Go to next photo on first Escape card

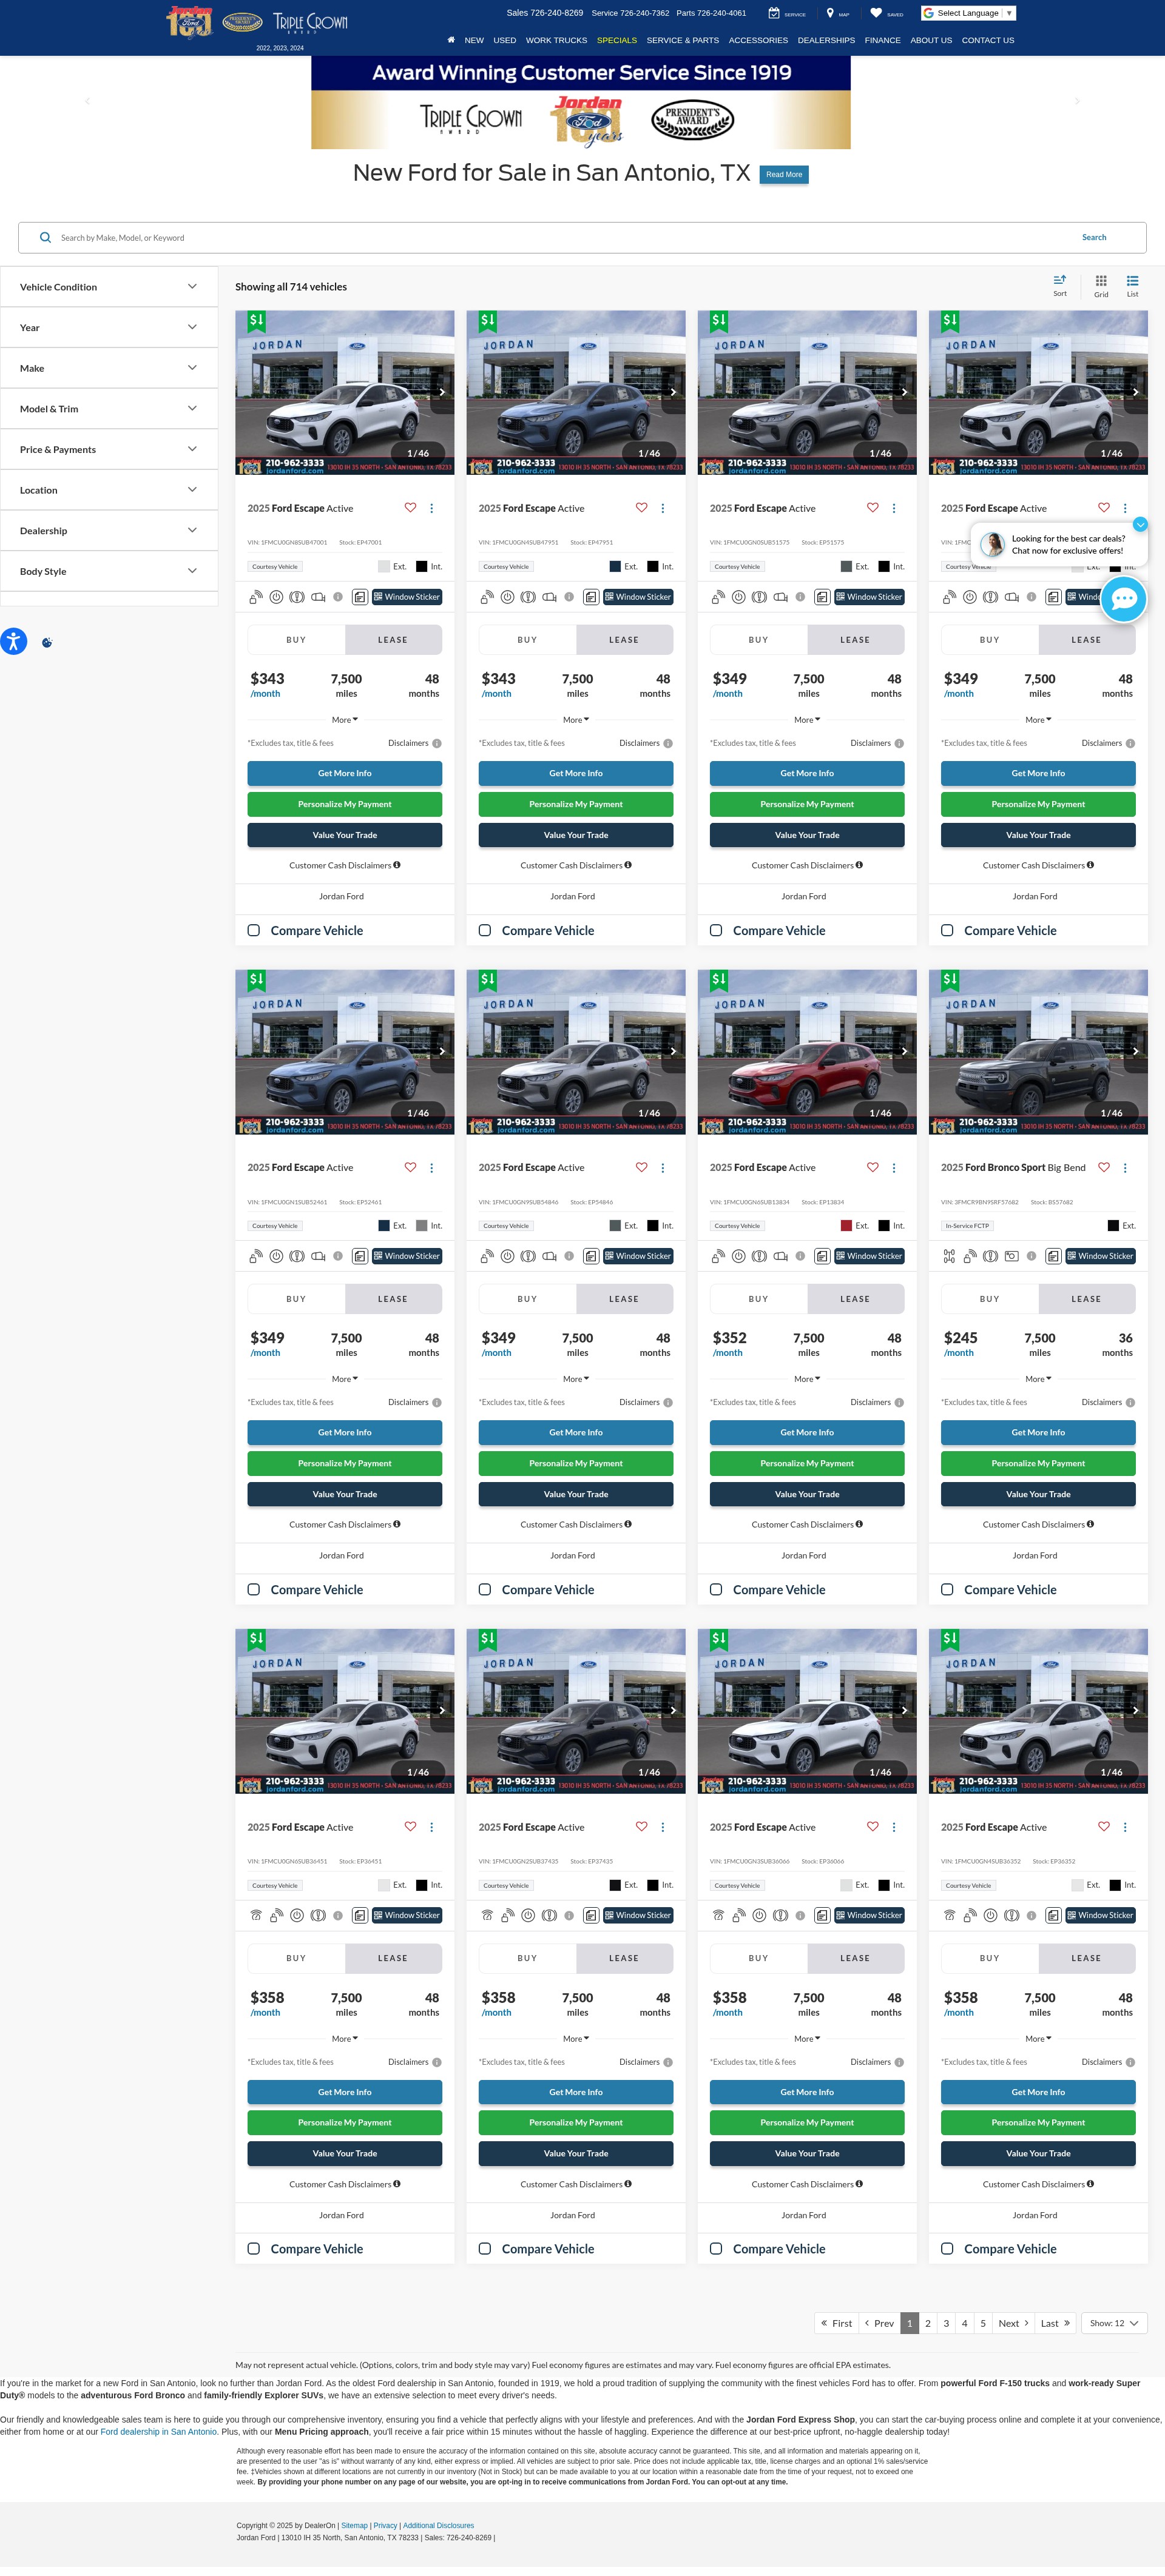coord(442,392)
